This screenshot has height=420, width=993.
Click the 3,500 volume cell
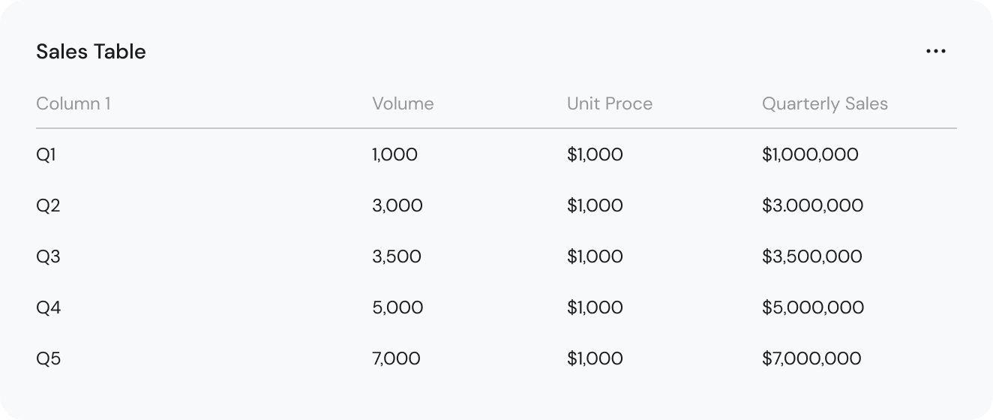tap(397, 257)
